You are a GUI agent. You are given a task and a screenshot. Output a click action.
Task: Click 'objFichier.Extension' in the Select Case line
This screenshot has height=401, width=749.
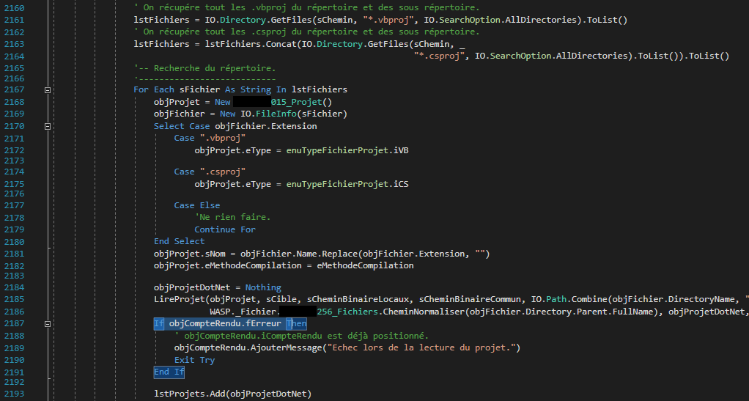[266, 126]
